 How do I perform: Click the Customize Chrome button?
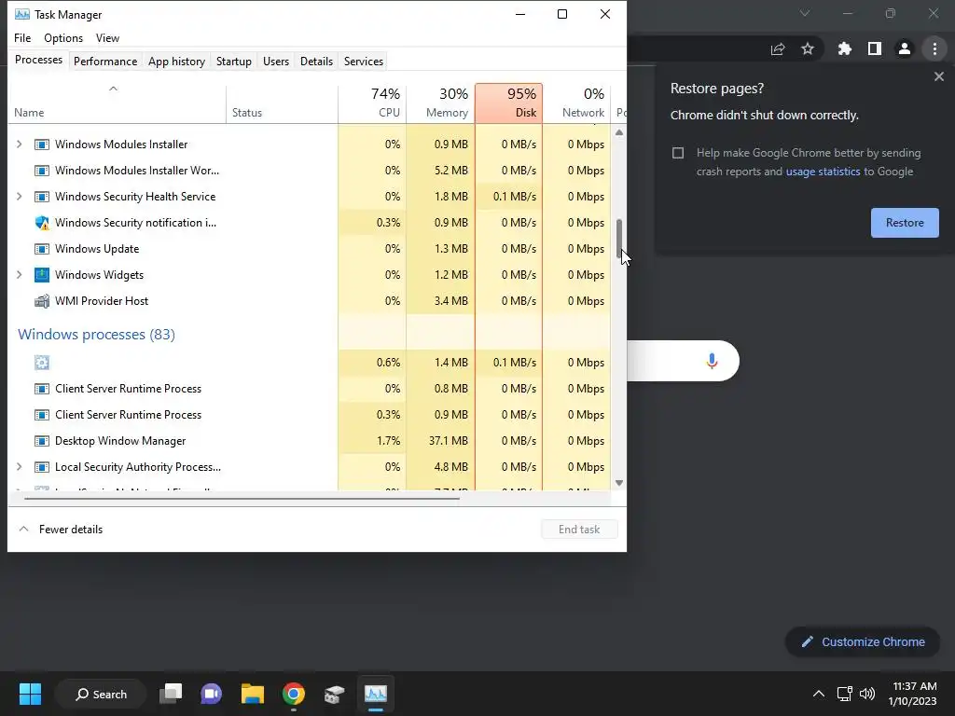point(863,641)
